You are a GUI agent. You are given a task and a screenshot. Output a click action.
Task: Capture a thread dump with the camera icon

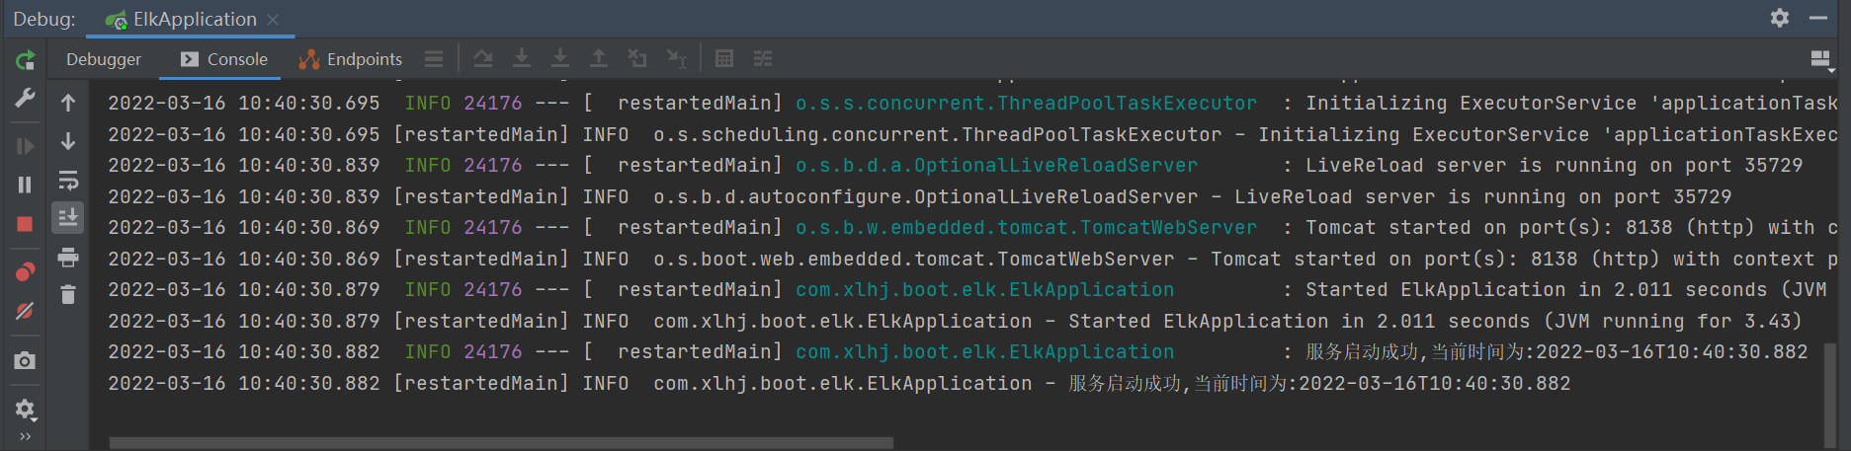pos(25,361)
